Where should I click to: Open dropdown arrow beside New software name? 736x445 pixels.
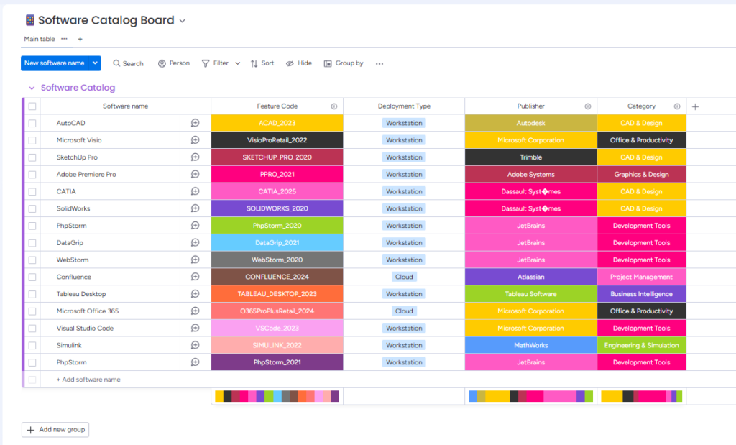[x=95, y=63]
